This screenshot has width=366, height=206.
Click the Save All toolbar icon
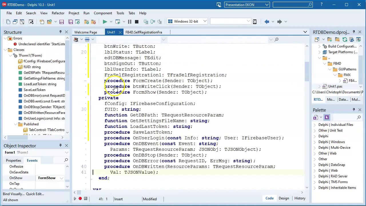click(71, 21)
